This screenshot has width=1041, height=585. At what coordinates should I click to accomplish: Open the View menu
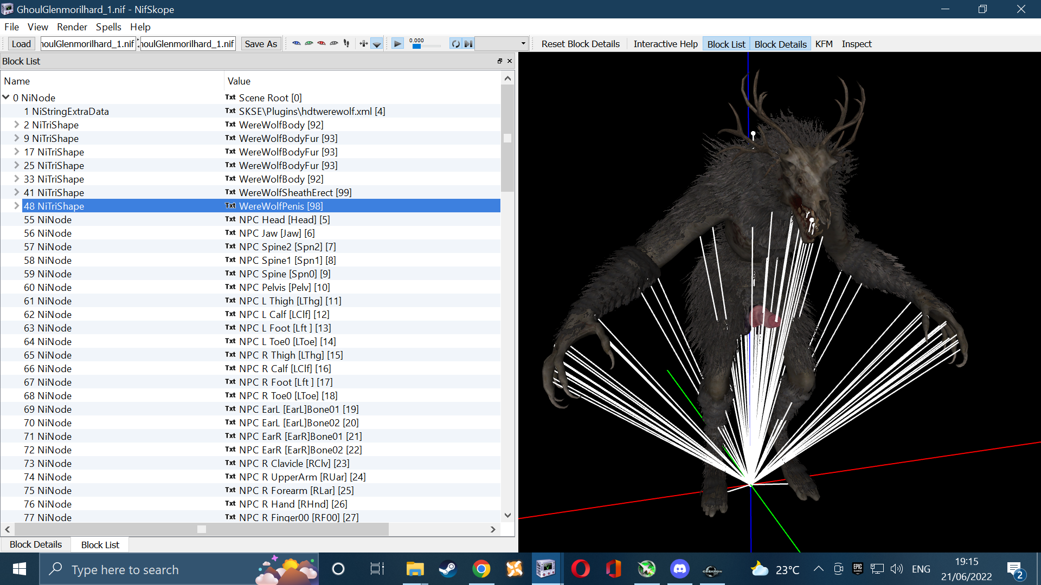point(38,27)
